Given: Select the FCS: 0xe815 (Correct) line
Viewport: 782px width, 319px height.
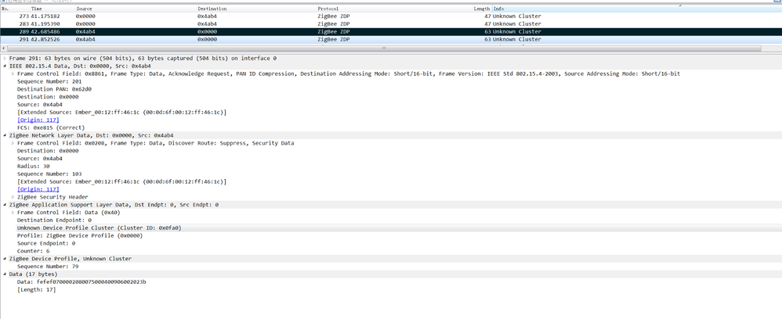Looking at the screenshot, I should point(51,128).
